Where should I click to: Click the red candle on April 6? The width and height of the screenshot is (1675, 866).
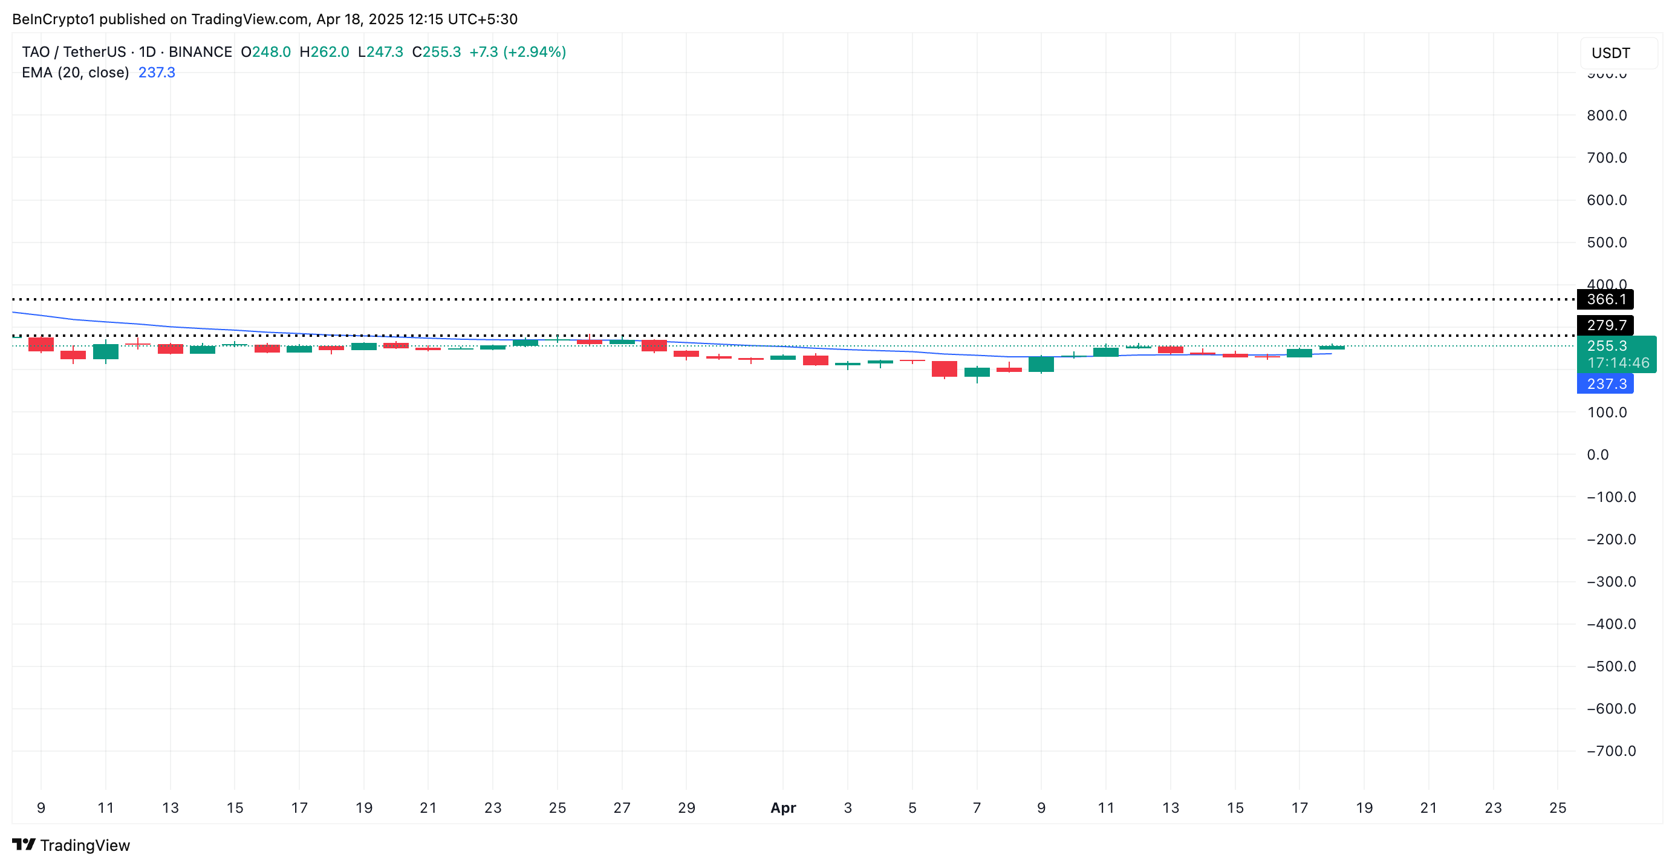tap(944, 369)
